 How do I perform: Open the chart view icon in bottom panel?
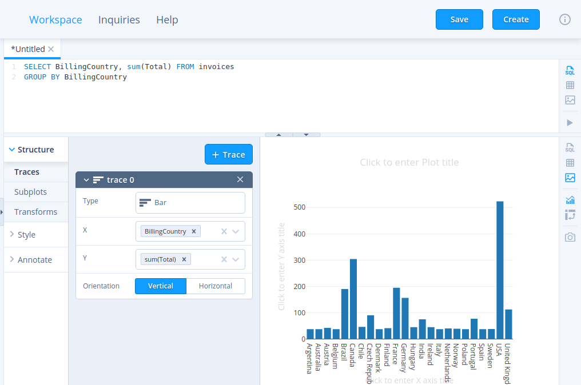click(x=570, y=178)
